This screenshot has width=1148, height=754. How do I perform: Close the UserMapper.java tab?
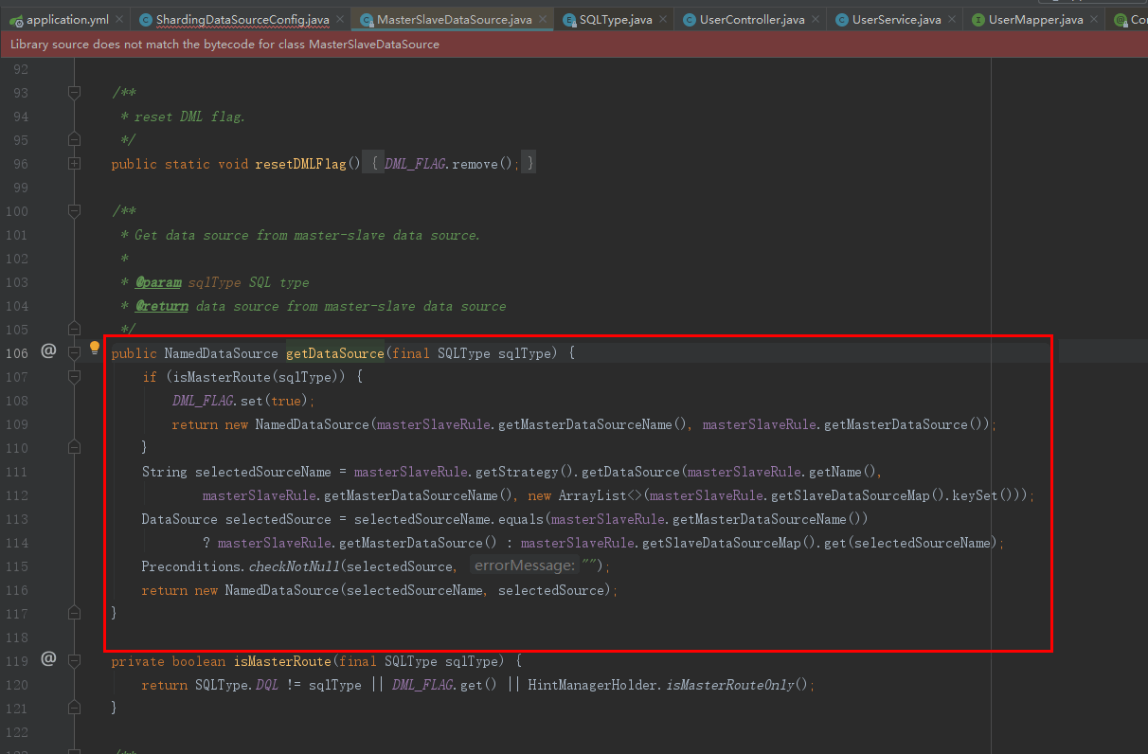coord(1094,20)
